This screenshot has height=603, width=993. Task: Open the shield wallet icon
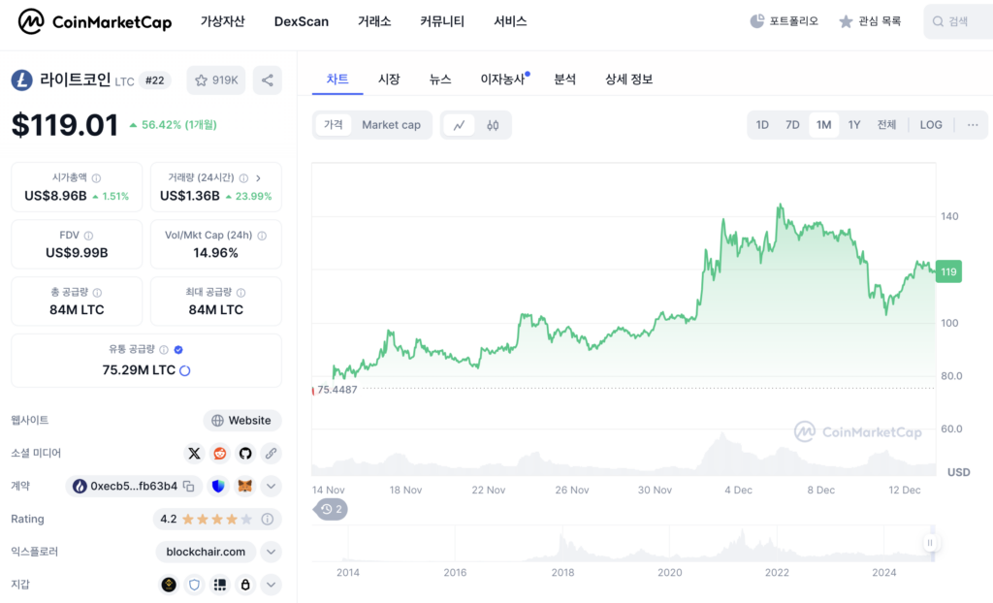click(194, 585)
